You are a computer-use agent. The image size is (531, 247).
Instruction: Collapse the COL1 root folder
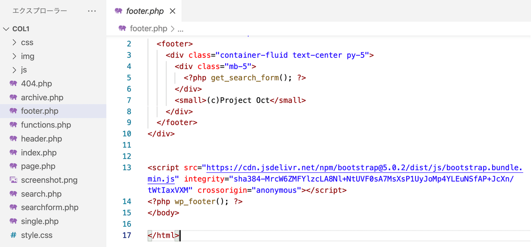click(6, 29)
